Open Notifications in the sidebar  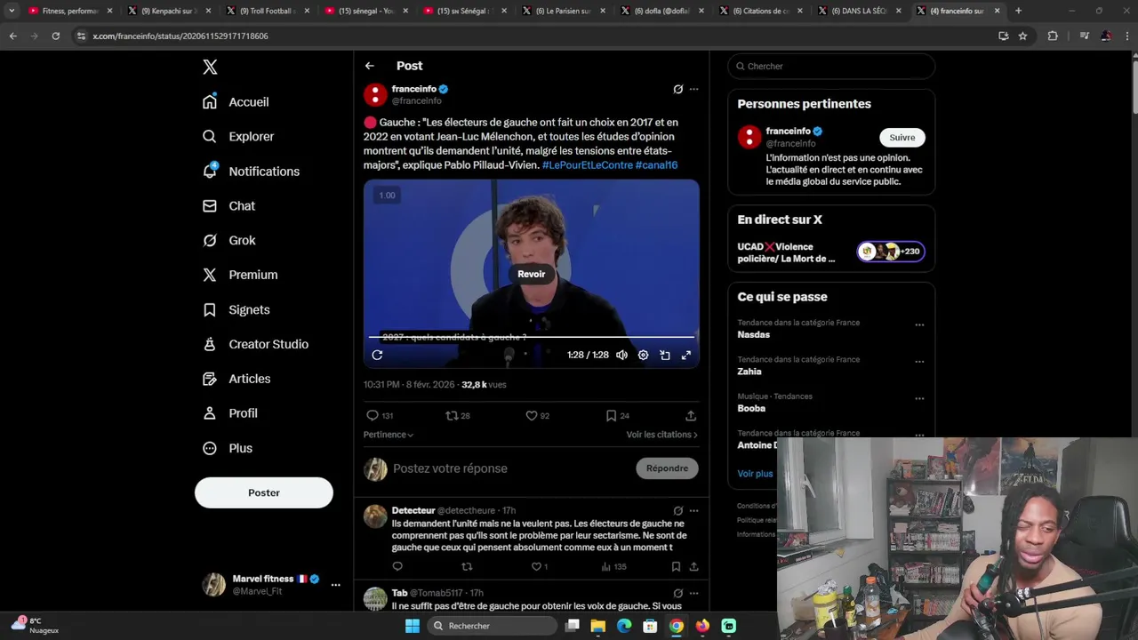coord(251,171)
